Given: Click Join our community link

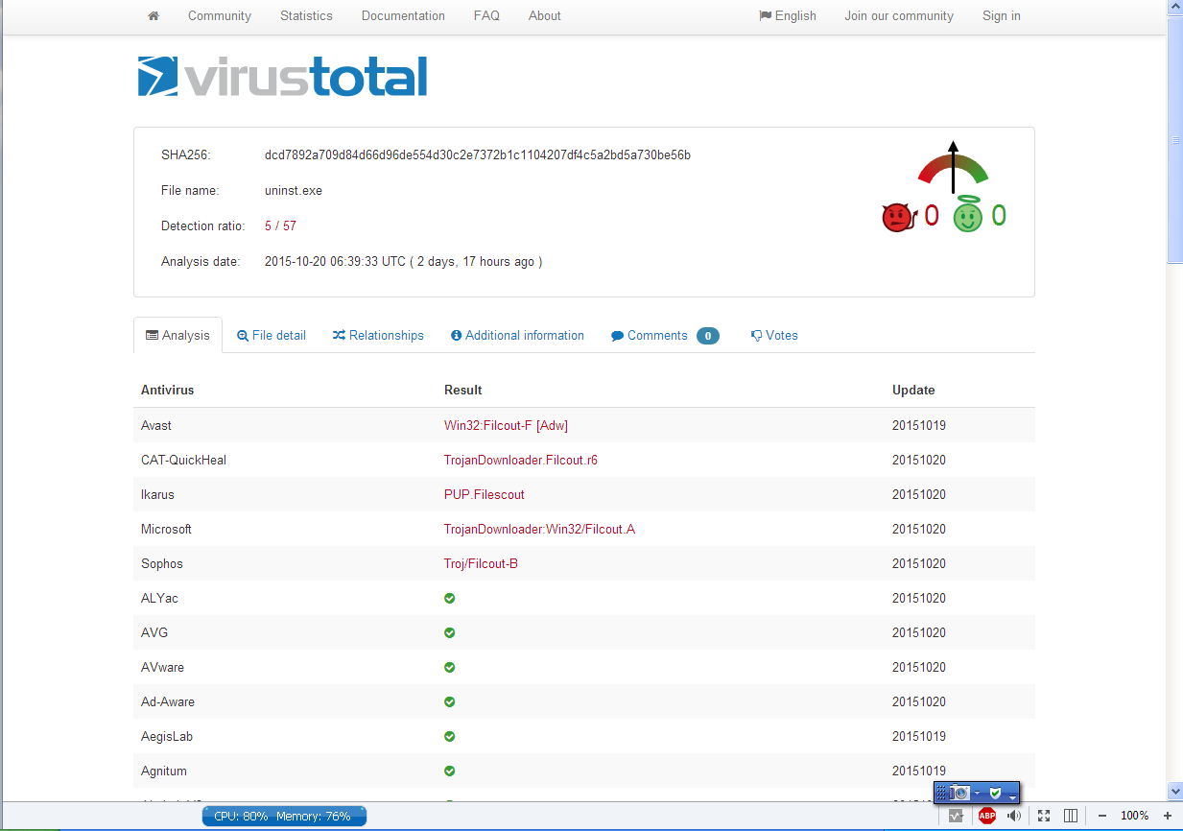Looking at the screenshot, I should (x=899, y=15).
